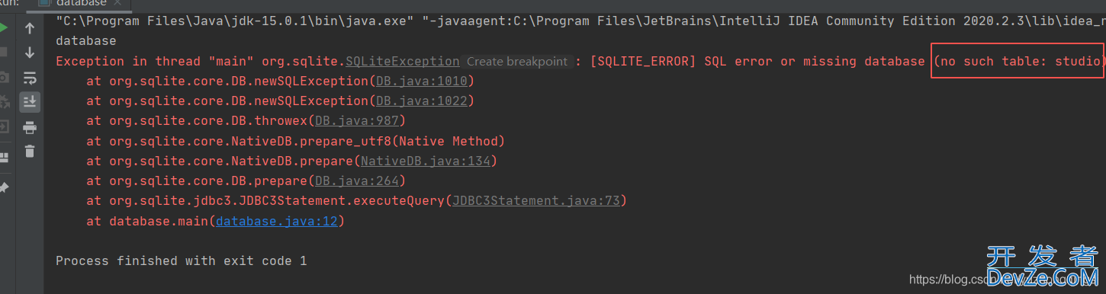Click the green Run/Rerun arrow icon
This screenshot has width=1106, height=294.
[3, 27]
